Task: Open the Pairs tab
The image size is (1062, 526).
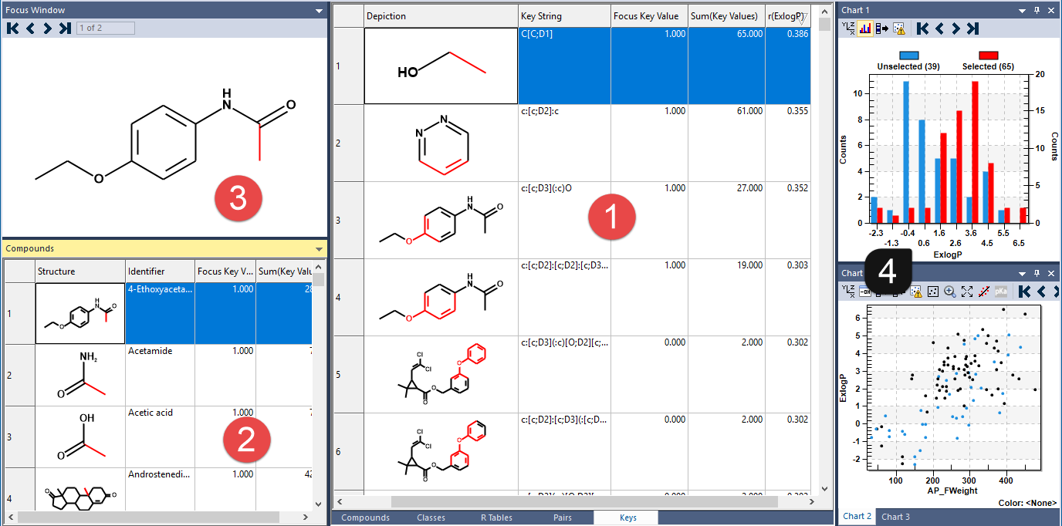Action: tap(562, 518)
